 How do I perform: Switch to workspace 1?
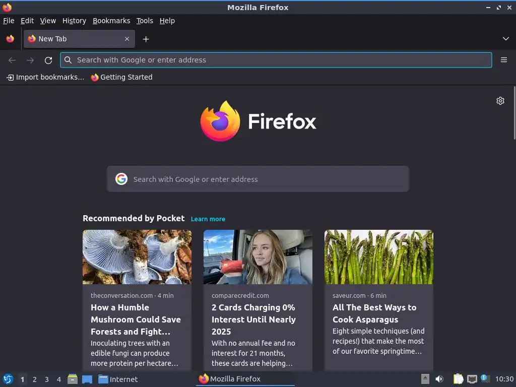(x=22, y=379)
